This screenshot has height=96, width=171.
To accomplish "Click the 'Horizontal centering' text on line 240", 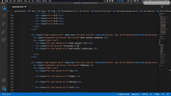I will click(80, 49).
